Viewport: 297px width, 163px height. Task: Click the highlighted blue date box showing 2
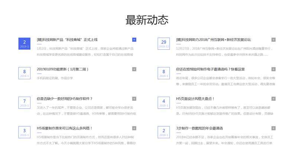[25, 44]
